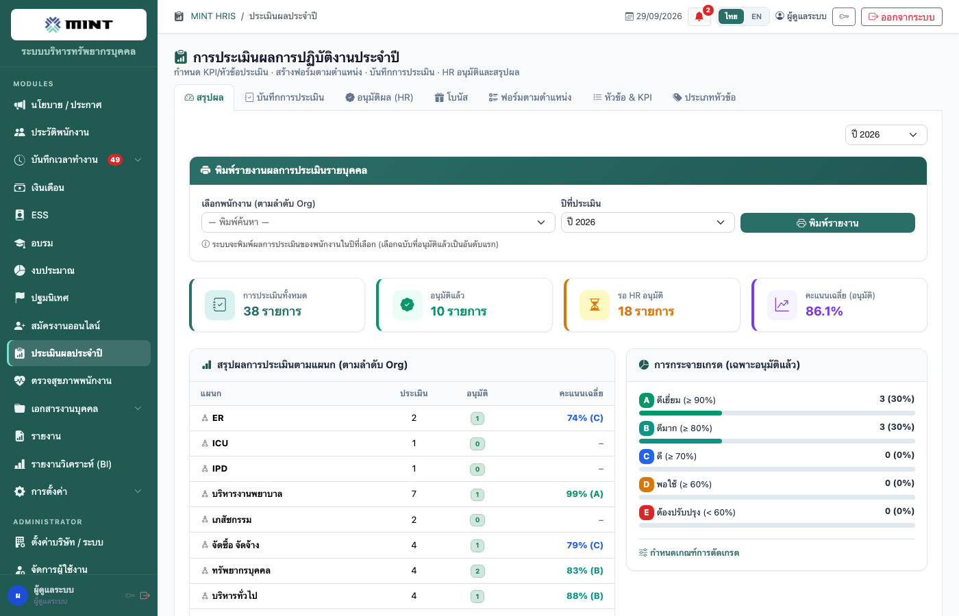Click พิมพ์รายงาน print button
This screenshot has height=616, width=959.
827,223
